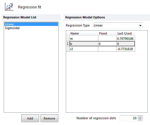This screenshot has height=125, width=150.
Task: Select Linear in the Regression Model List
Action: (x=31, y=24)
